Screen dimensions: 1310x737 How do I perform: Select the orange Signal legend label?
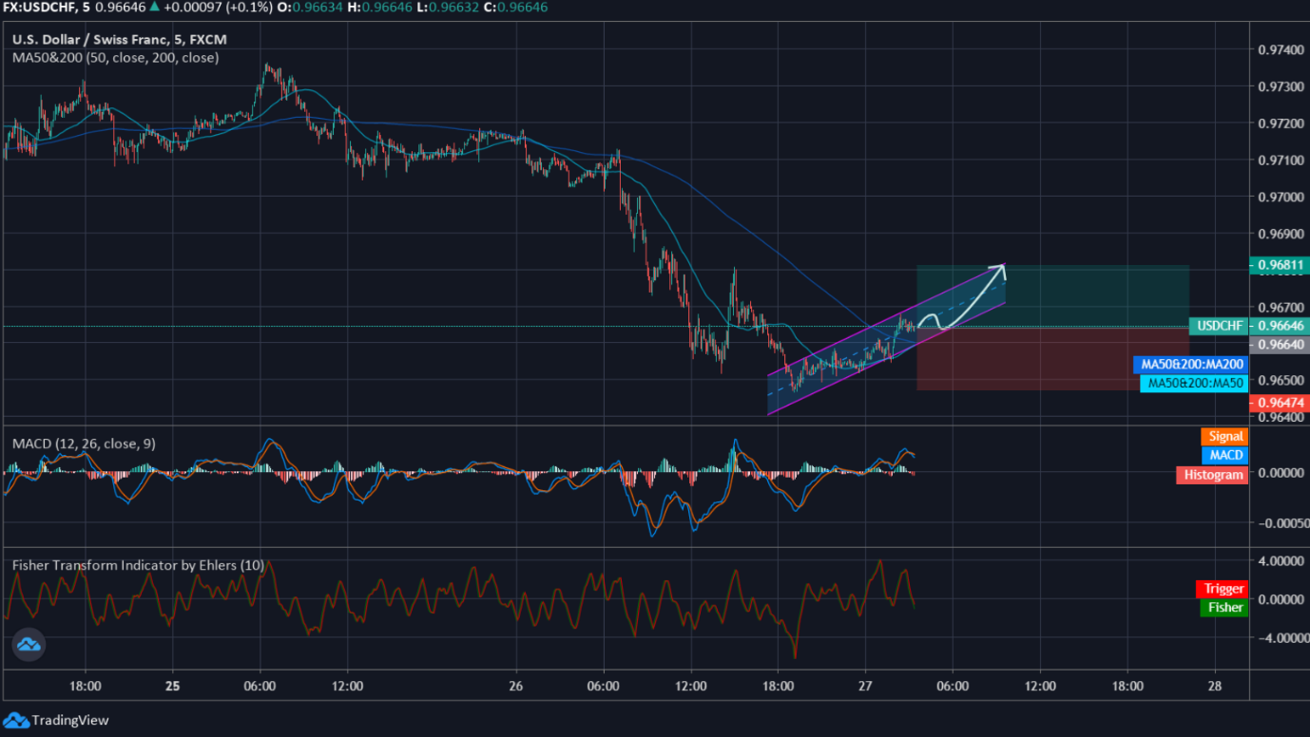(x=1224, y=437)
